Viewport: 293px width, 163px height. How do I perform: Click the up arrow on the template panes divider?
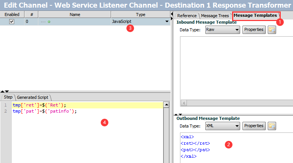coord(176,115)
